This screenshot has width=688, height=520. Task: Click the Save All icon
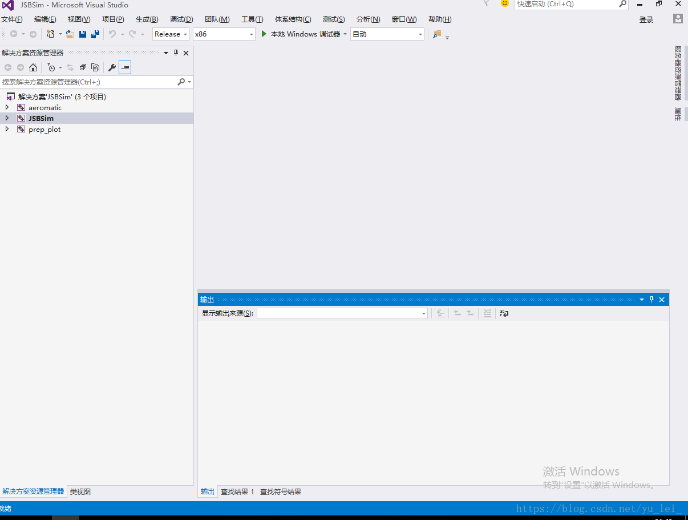coord(95,34)
